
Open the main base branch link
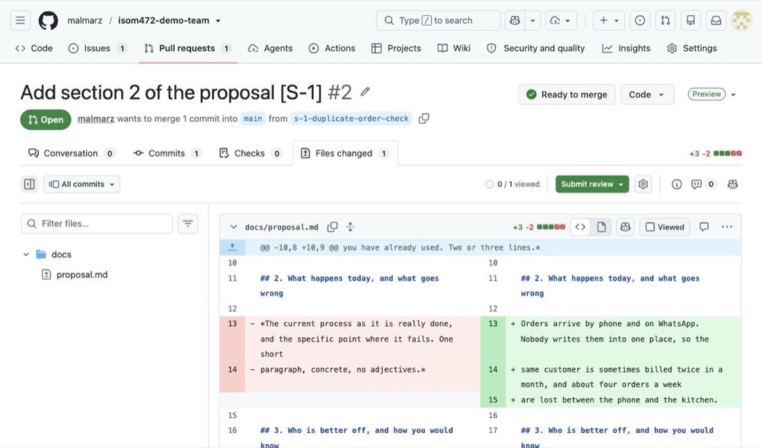[x=253, y=118]
